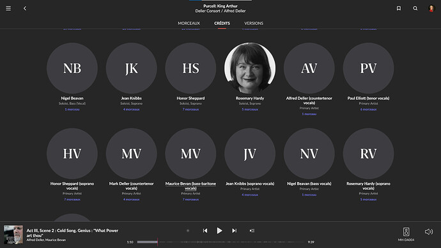Viewport: 441px width, 248px height.
Task: Click now-playing artists Alfred Deller, Maurice Bevan
Action: pyautogui.click(x=46, y=240)
